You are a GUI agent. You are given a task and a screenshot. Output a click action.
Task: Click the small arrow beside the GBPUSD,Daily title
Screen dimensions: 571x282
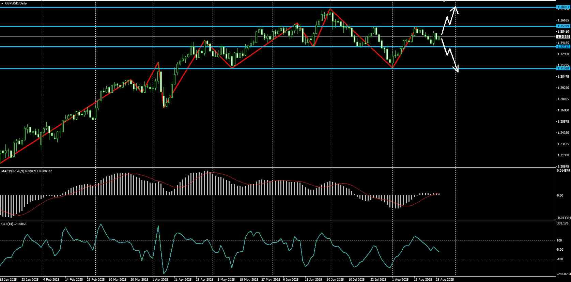[x=2, y=3]
